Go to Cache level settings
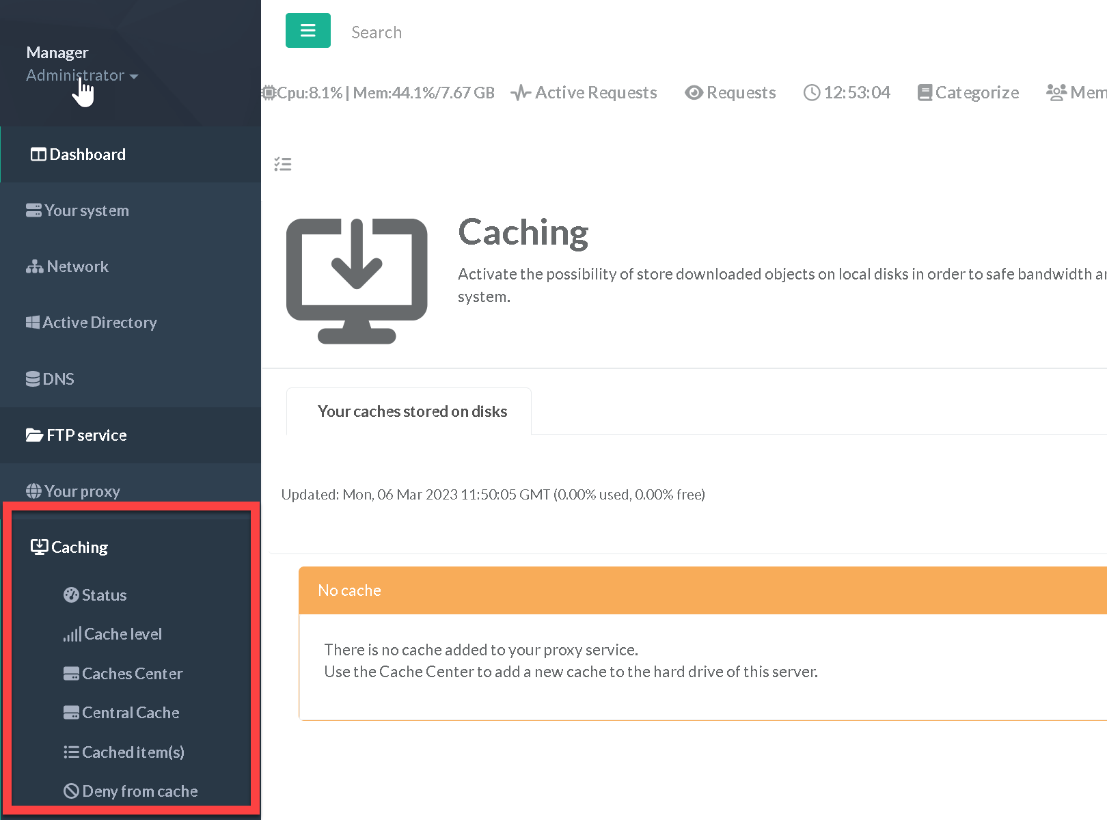Viewport: 1107px width, 820px height. [122, 634]
